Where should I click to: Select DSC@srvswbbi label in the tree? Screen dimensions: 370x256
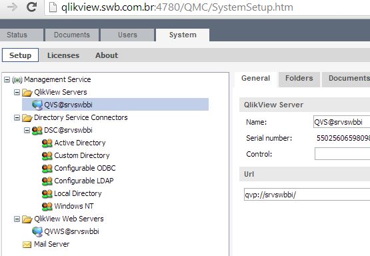(68, 130)
